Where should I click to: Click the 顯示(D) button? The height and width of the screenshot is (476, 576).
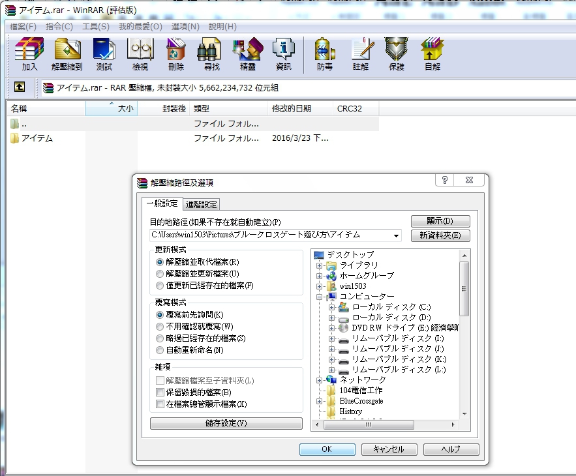pyautogui.click(x=440, y=221)
